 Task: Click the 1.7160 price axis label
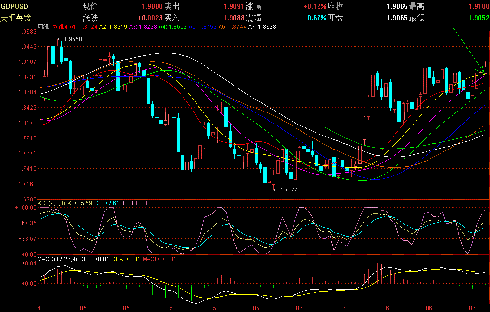coord(27,184)
